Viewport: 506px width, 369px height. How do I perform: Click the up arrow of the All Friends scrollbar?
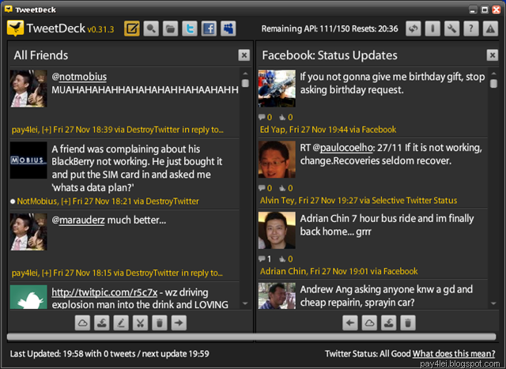click(245, 73)
